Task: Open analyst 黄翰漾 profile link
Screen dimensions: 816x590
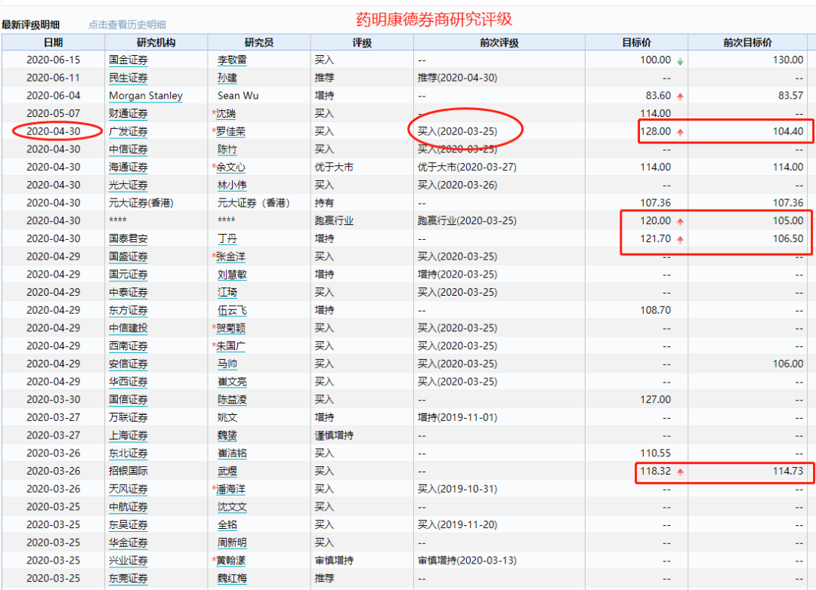Action: [x=230, y=561]
